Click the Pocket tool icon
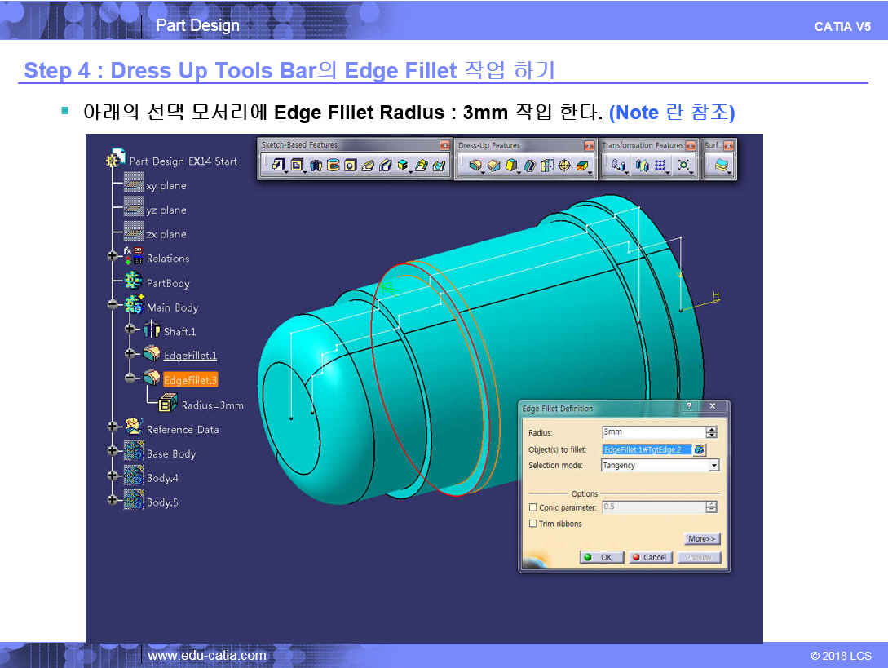 (x=297, y=166)
